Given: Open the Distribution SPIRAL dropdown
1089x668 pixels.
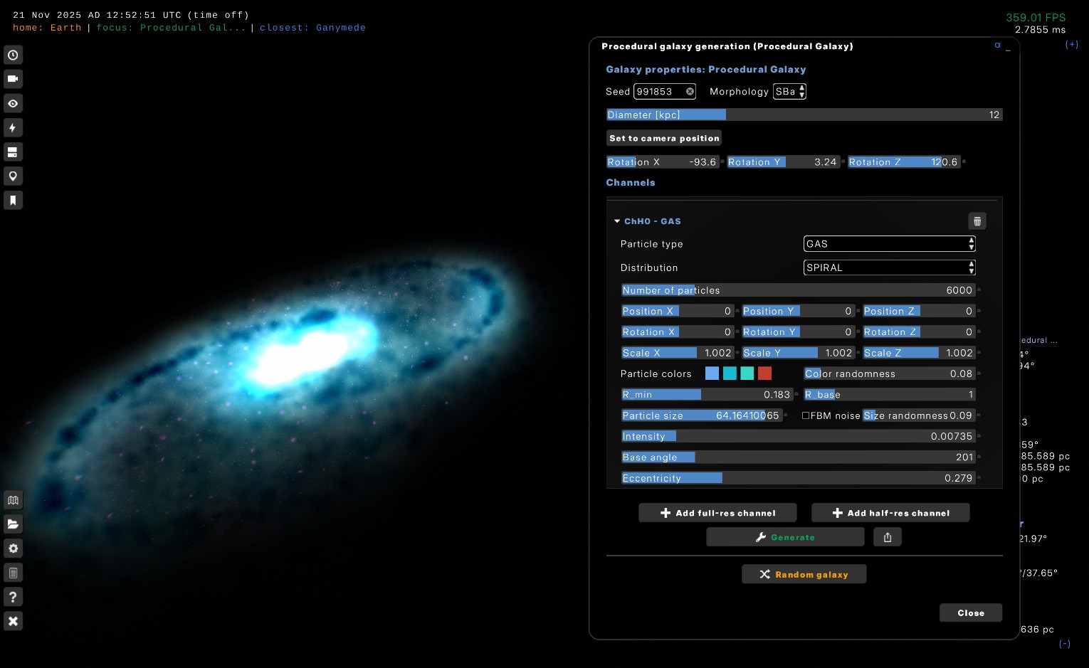Looking at the screenshot, I should [888, 267].
